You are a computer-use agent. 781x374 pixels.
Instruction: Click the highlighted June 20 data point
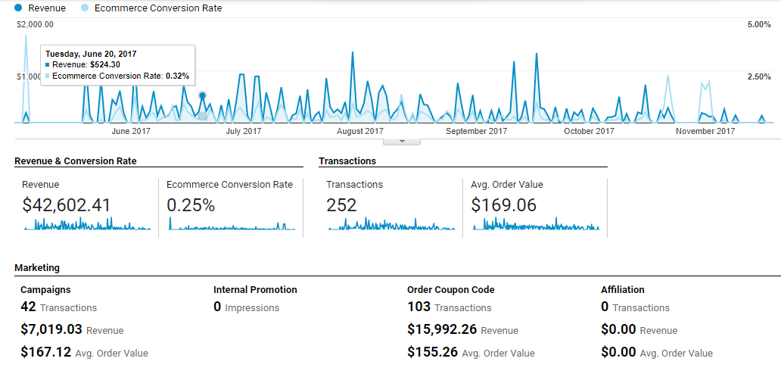click(203, 95)
